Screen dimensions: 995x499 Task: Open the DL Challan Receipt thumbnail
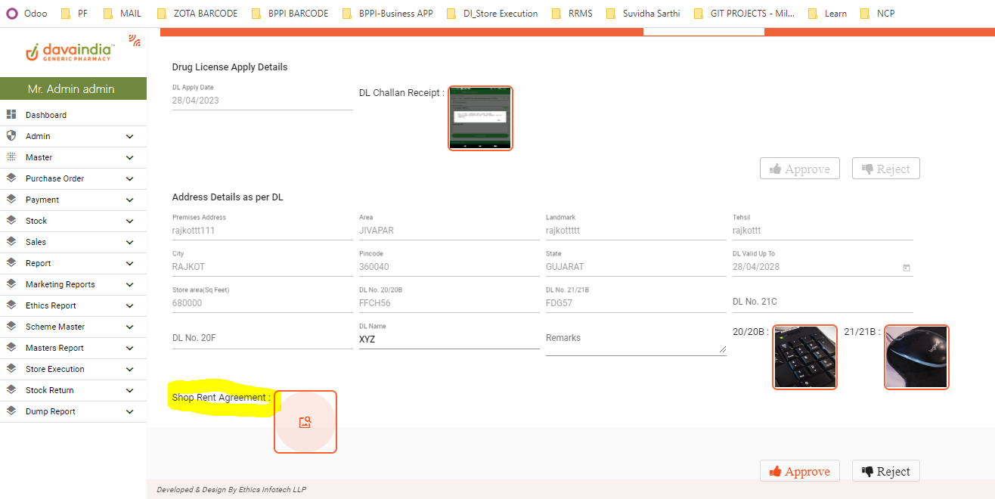[480, 118]
